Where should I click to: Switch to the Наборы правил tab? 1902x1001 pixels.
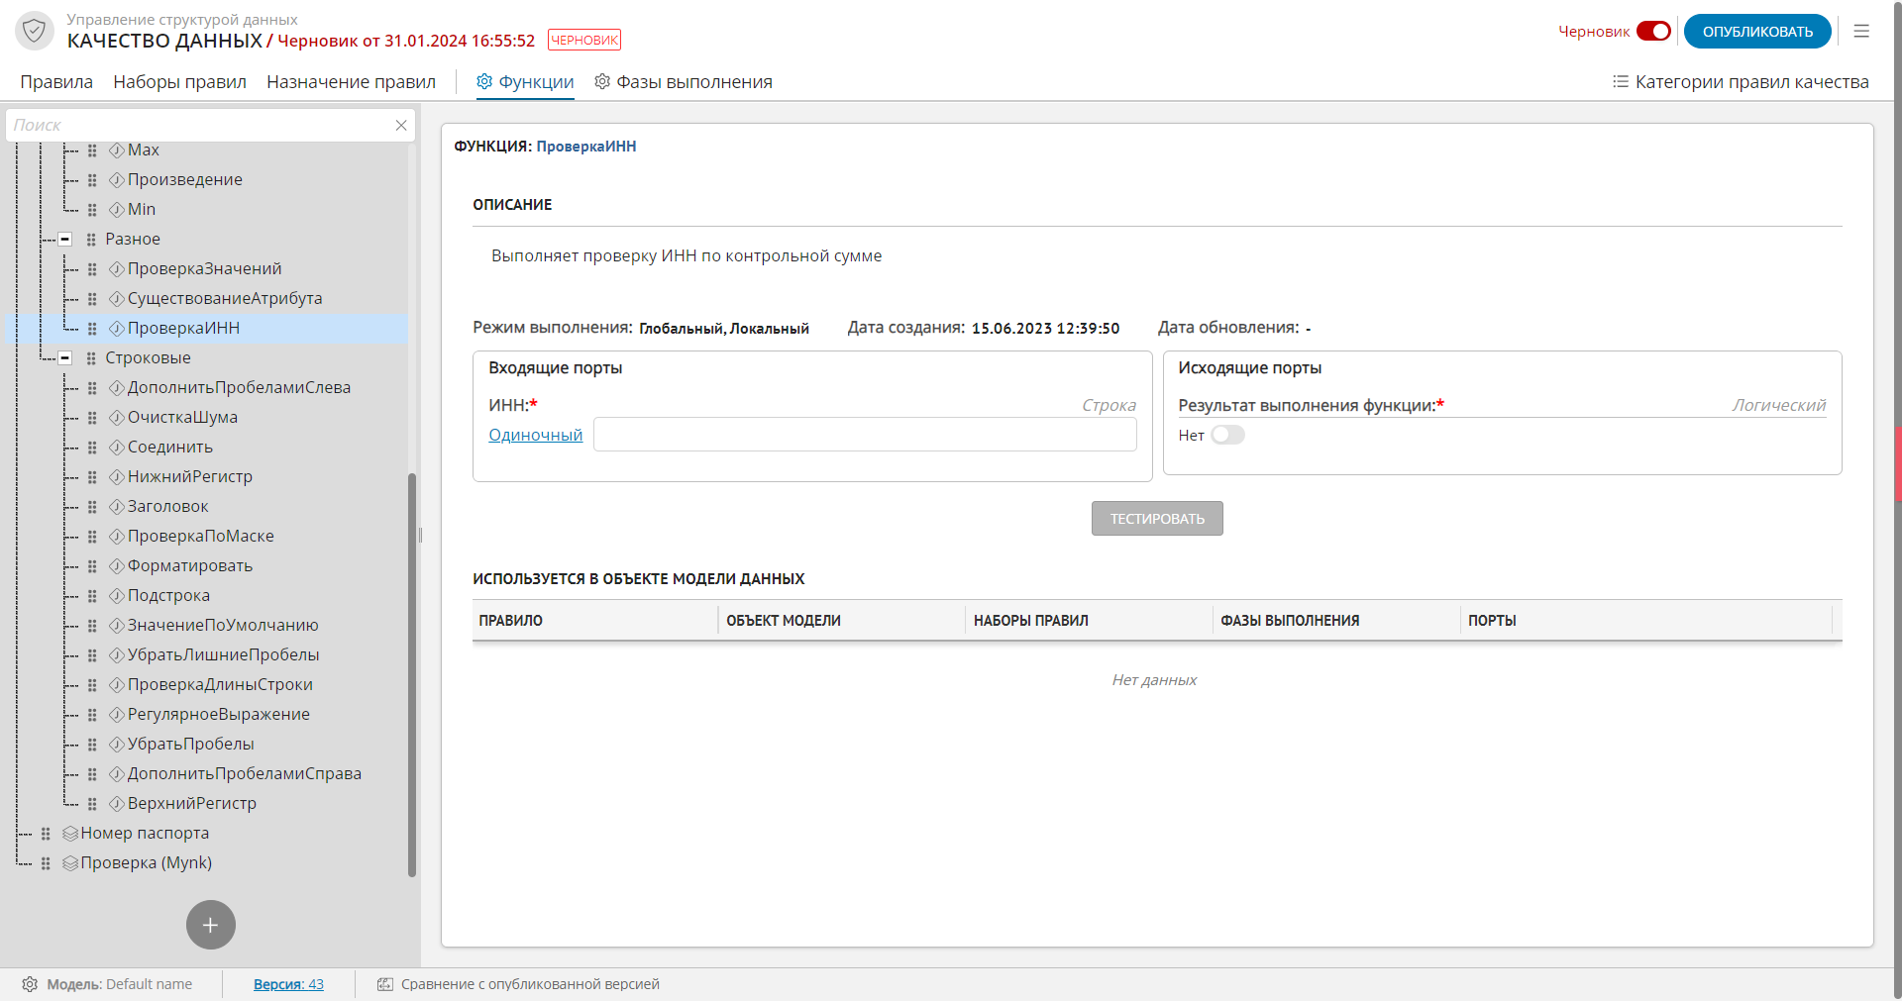pos(179,82)
